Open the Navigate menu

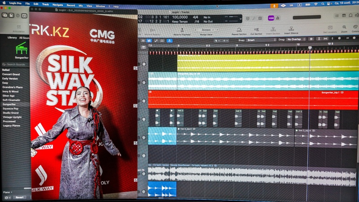pos(57,4)
